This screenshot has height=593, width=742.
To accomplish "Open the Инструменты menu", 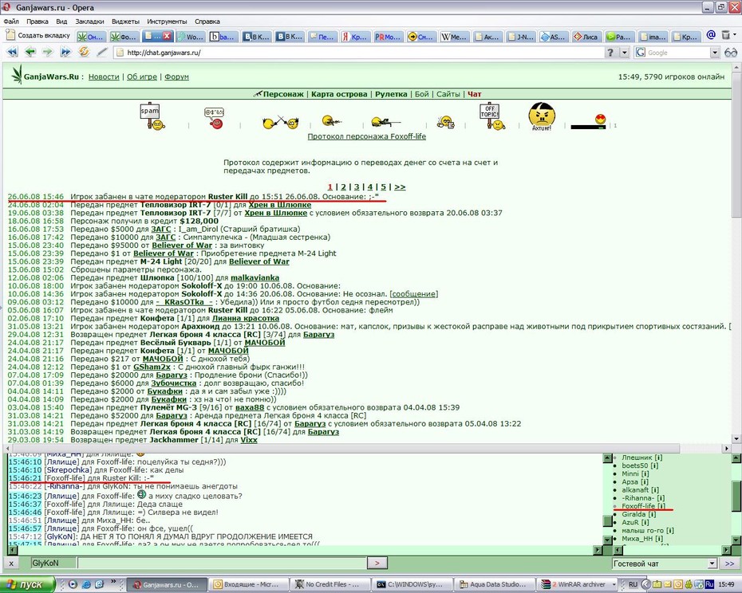I will 167,22.
